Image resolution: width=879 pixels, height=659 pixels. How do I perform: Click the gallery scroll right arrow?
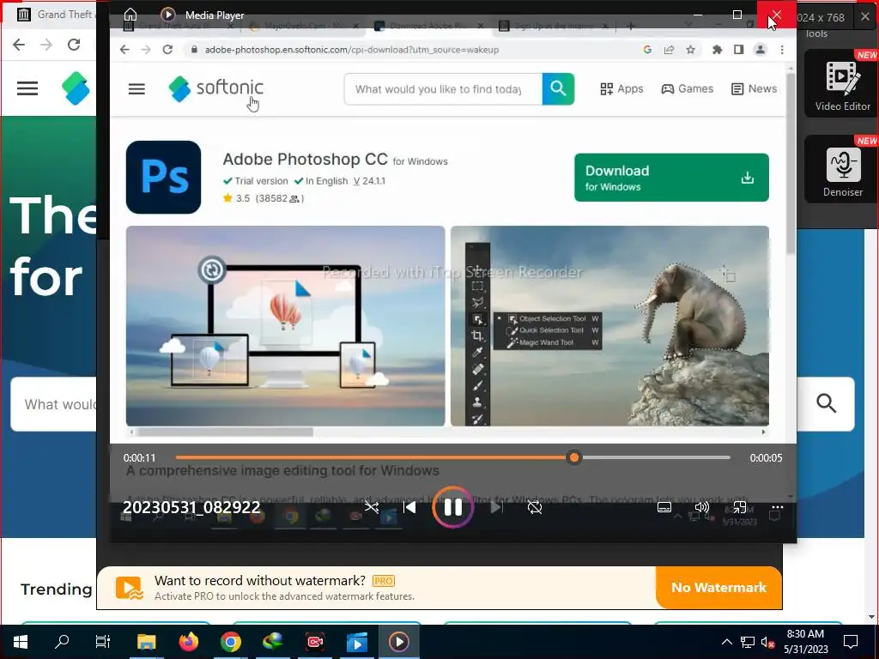click(x=763, y=432)
